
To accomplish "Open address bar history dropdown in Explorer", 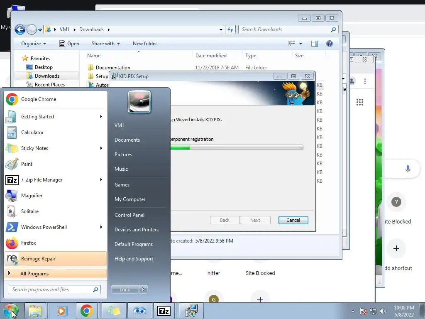I will [x=221, y=29].
